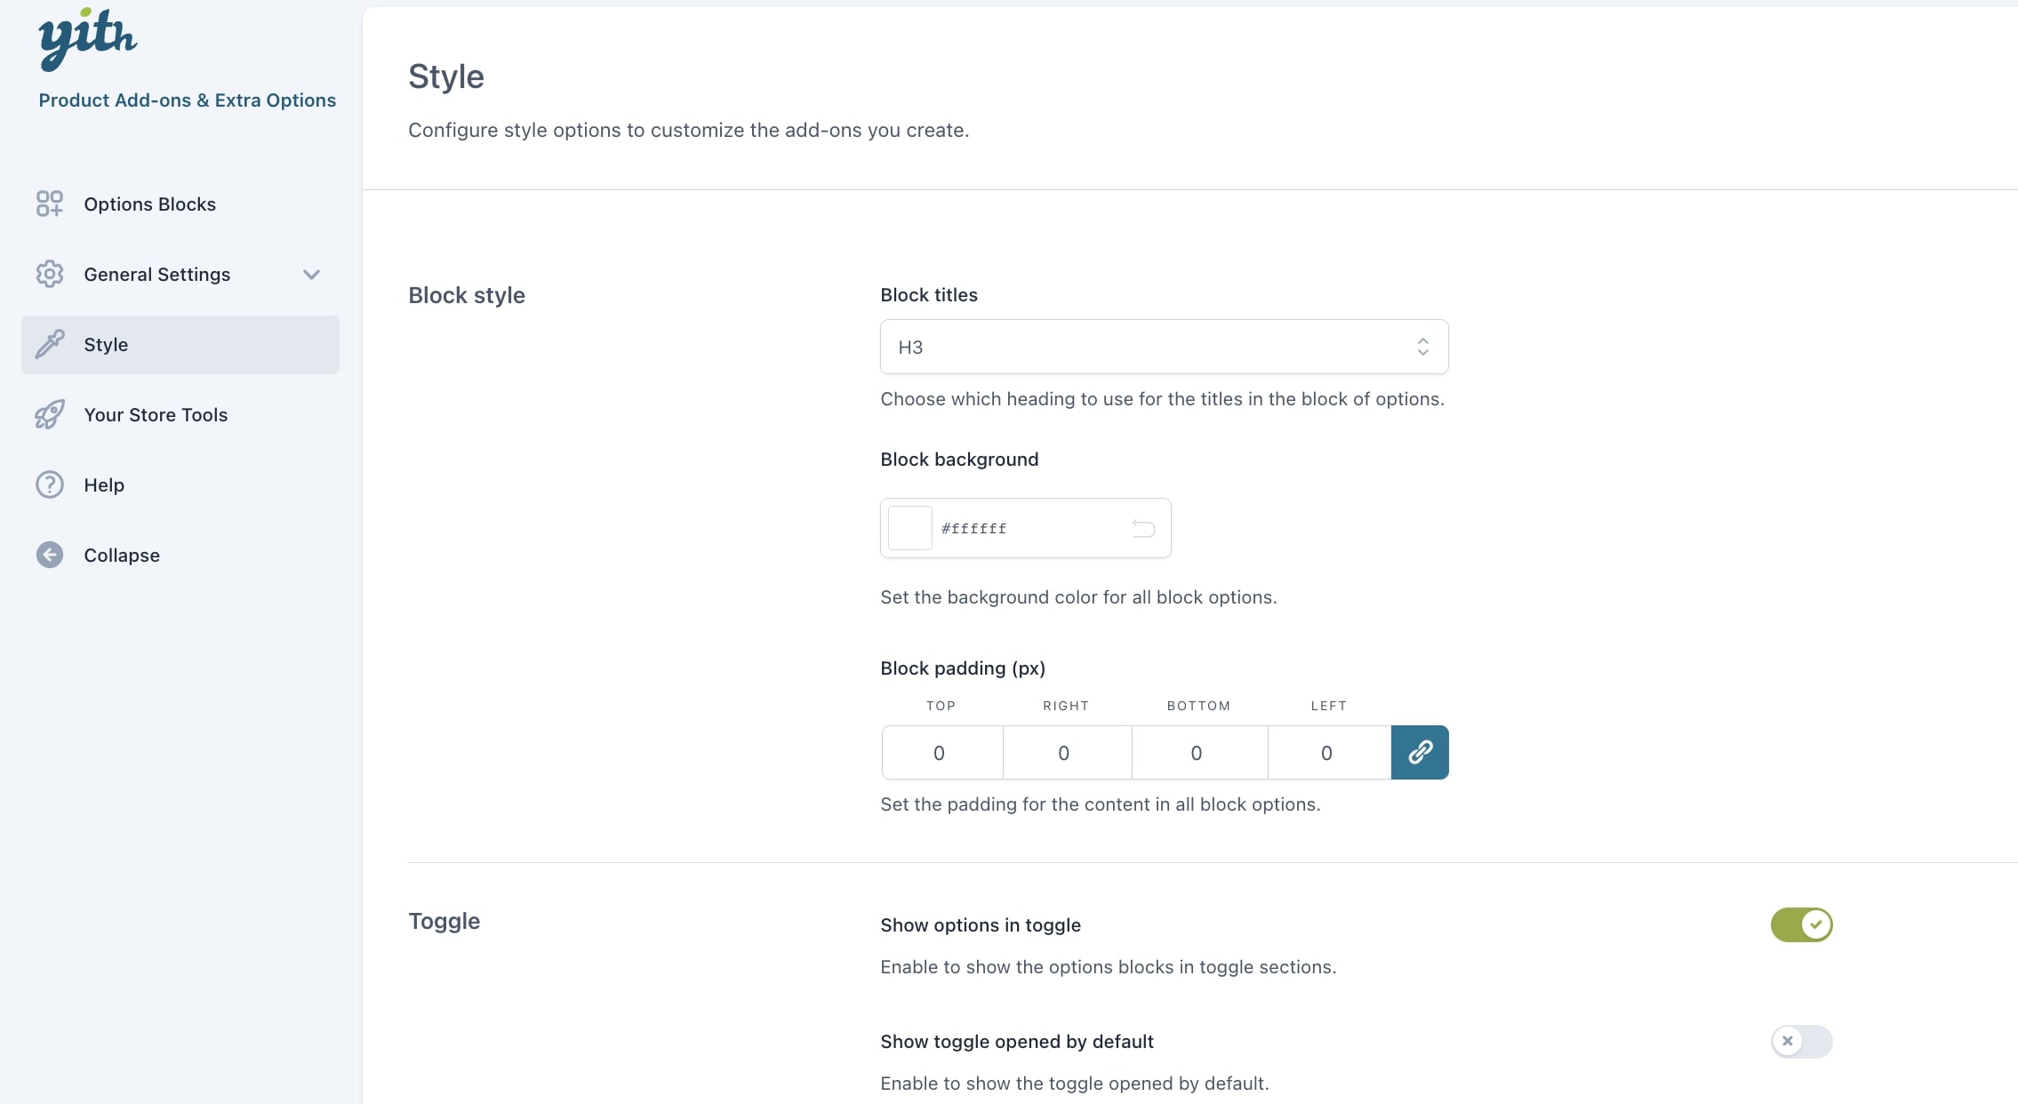This screenshot has height=1104, width=2018.
Task: Enable Show toggle opened by default
Action: (1801, 1041)
